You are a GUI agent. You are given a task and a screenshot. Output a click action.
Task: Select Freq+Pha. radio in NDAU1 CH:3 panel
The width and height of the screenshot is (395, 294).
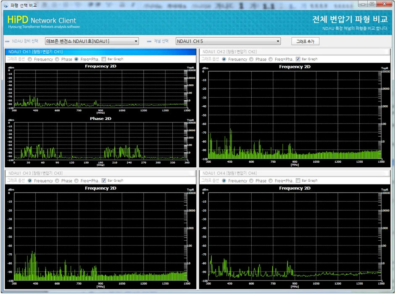[76, 181]
